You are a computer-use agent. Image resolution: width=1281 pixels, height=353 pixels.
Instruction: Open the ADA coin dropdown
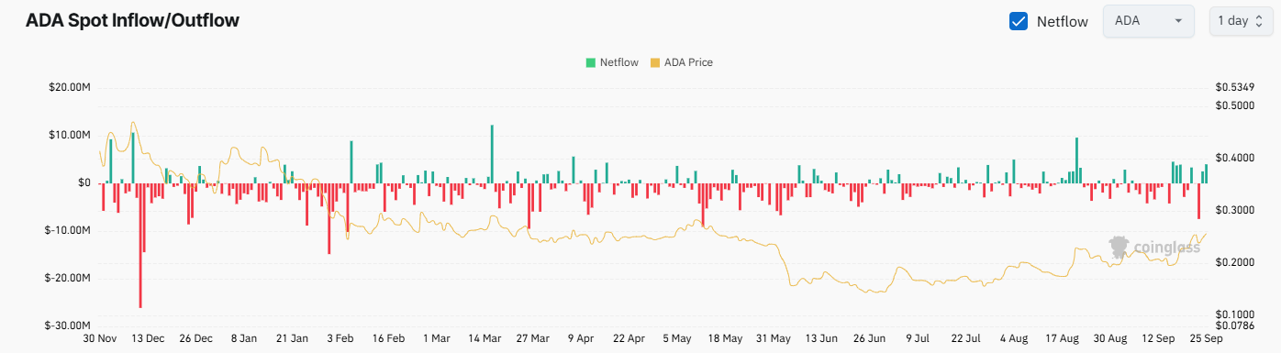pyautogui.click(x=1148, y=21)
